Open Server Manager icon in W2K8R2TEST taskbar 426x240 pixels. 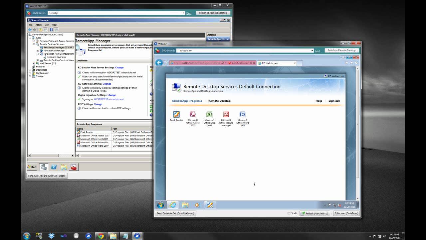pyautogui.click(x=44, y=167)
